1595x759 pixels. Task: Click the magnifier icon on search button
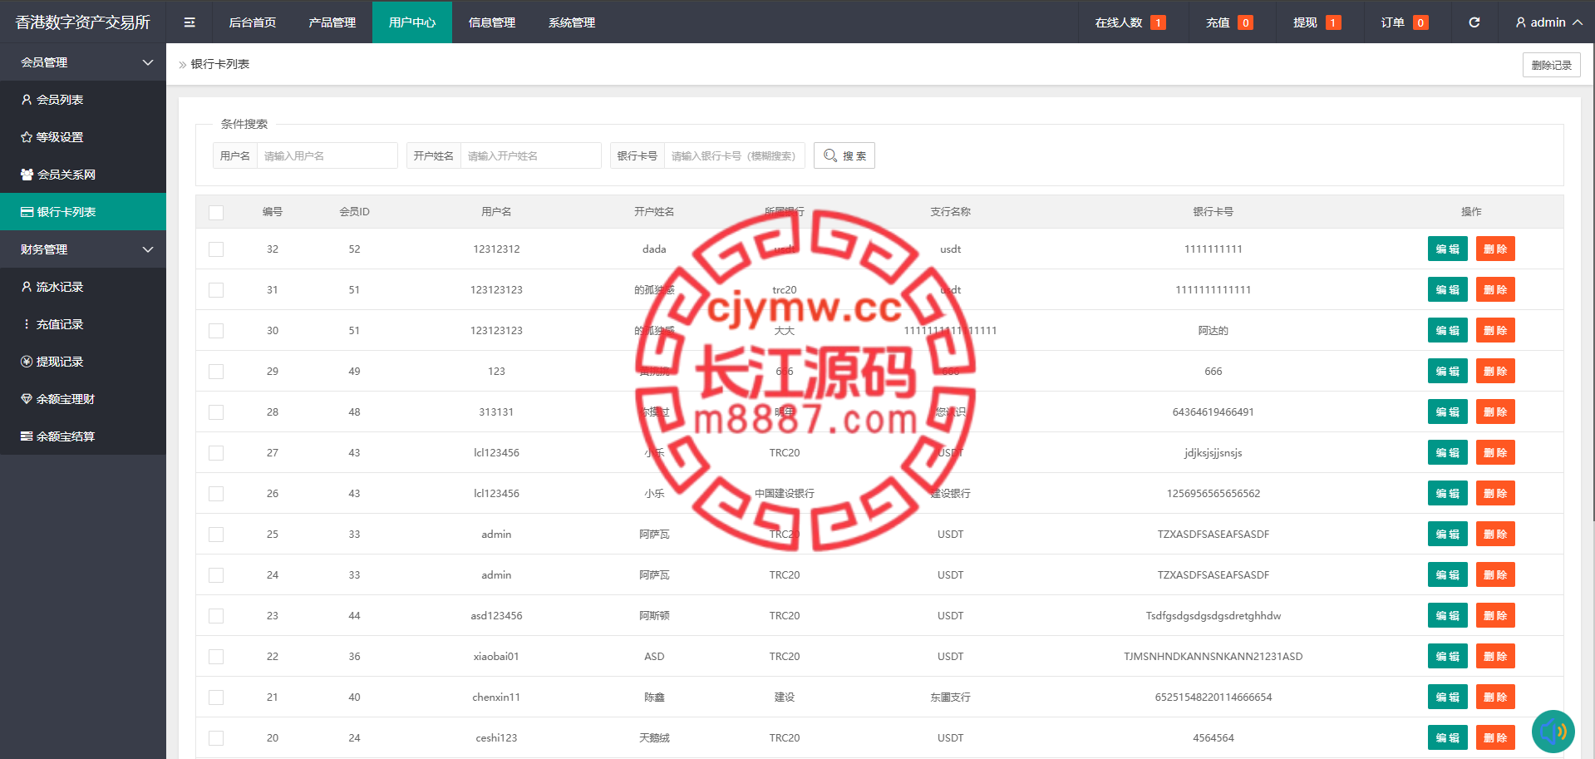tap(829, 155)
